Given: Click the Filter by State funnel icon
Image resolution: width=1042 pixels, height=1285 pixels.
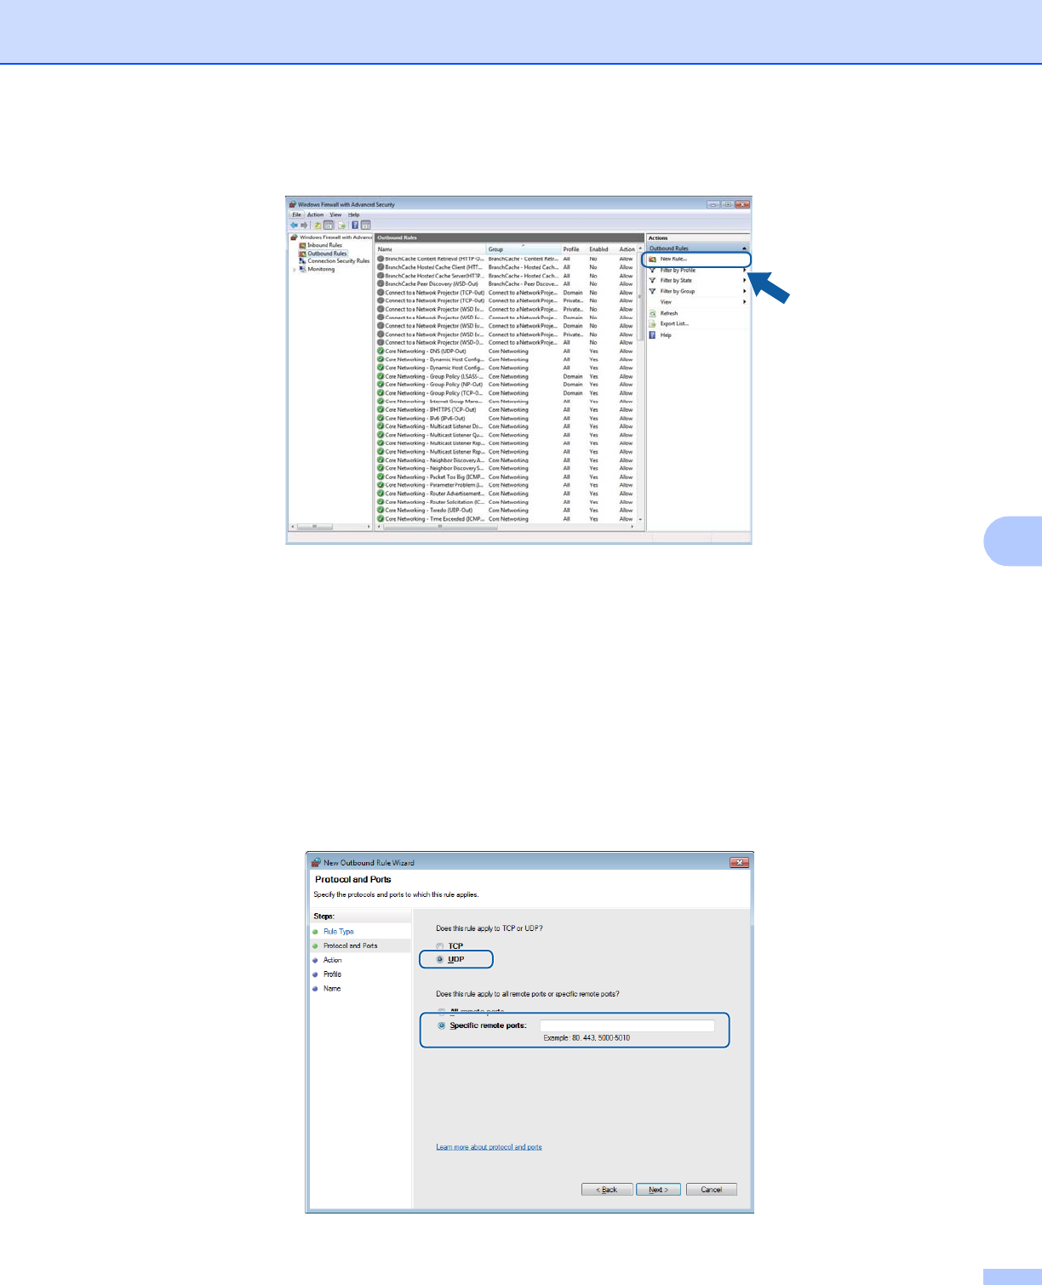Looking at the screenshot, I should pos(653,280).
